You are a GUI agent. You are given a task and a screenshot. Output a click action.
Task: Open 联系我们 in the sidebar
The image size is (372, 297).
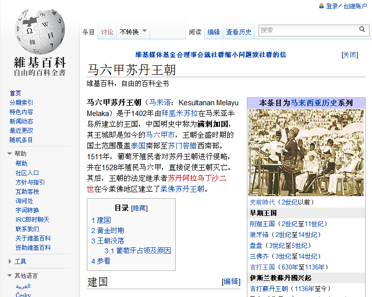27,229
